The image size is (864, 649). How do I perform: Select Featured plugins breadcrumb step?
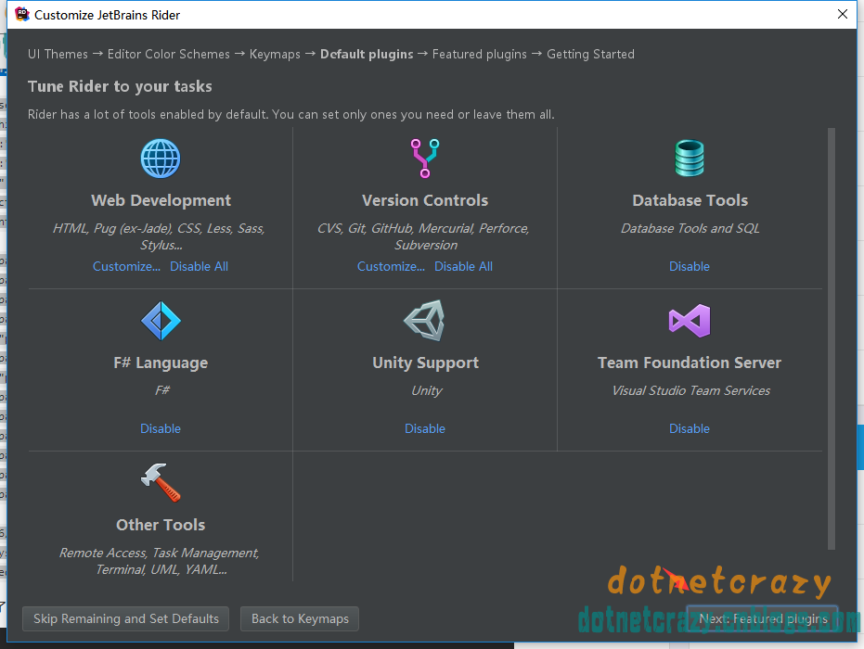[480, 54]
